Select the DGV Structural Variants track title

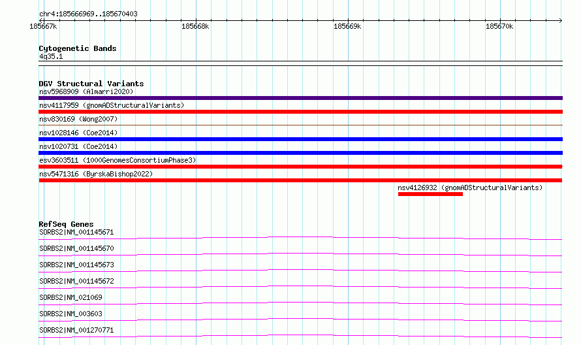coord(91,84)
